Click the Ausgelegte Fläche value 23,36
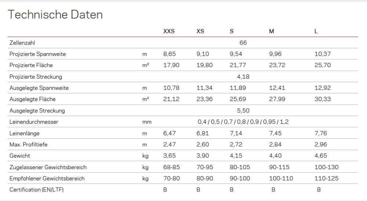Viewport: 367px width, 201px height. point(204,99)
